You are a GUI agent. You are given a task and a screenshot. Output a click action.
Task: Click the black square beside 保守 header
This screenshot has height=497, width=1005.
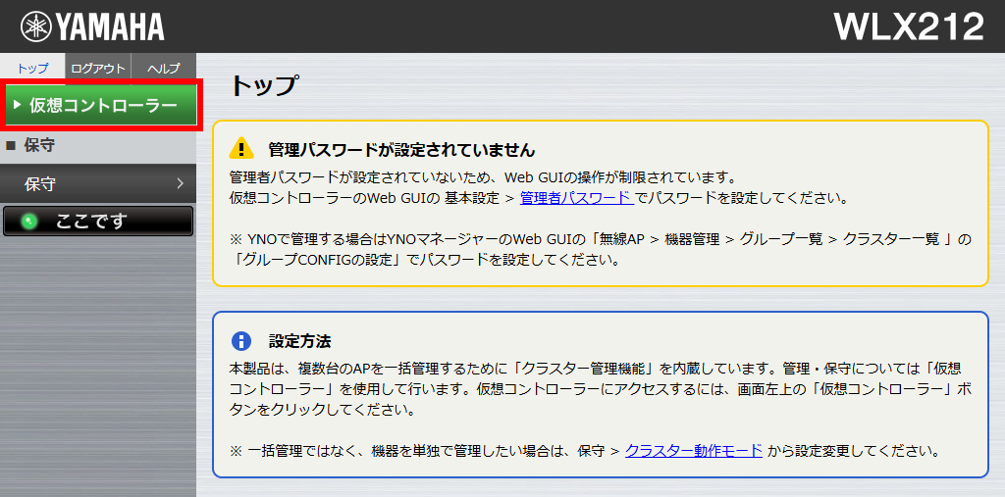[12, 146]
